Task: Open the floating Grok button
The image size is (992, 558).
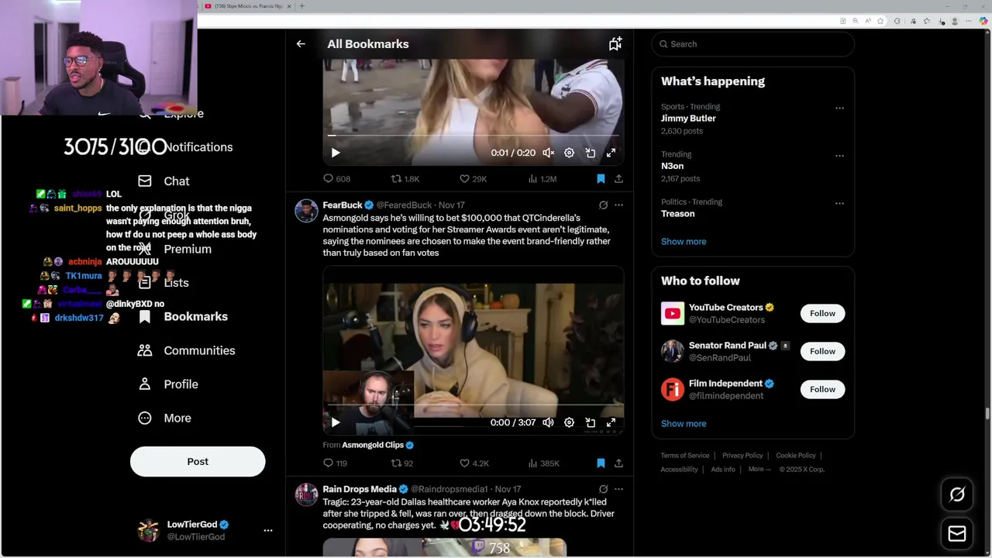Action: pos(957,494)
